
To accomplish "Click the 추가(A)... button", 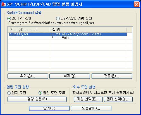I will [28, 76].
